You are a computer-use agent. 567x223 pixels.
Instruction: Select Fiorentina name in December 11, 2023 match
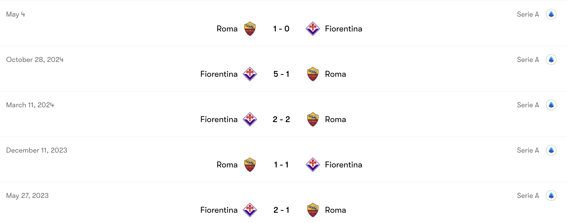tap(343, 165)
